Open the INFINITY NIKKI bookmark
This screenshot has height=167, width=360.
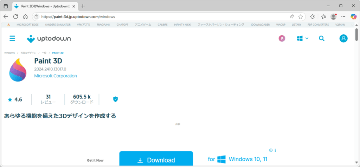pyautogui.click(x=182, y=25)
